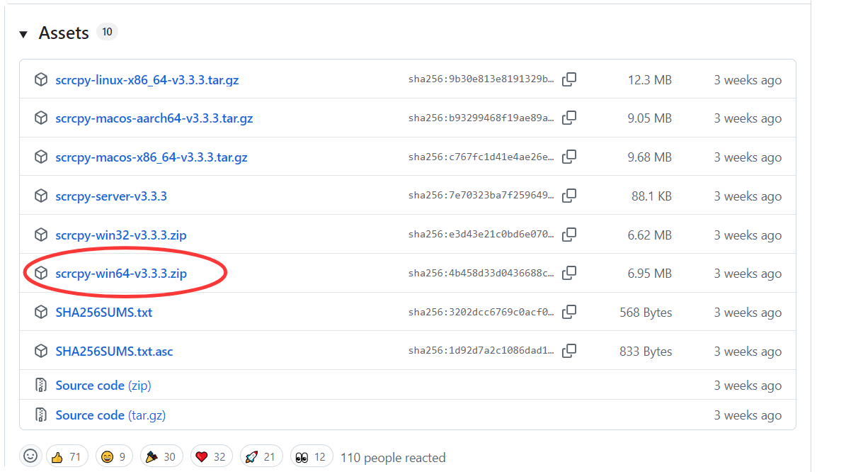Copy SHA256 hash for SHA256SUMS.txt.asc
The width and height of the screenshot is (846, 472).
point(568,351)
